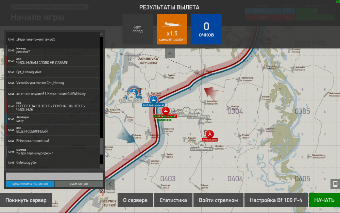Select the red tank marker on the frontline
Screen dimensions: 340x213
point(166,111)
